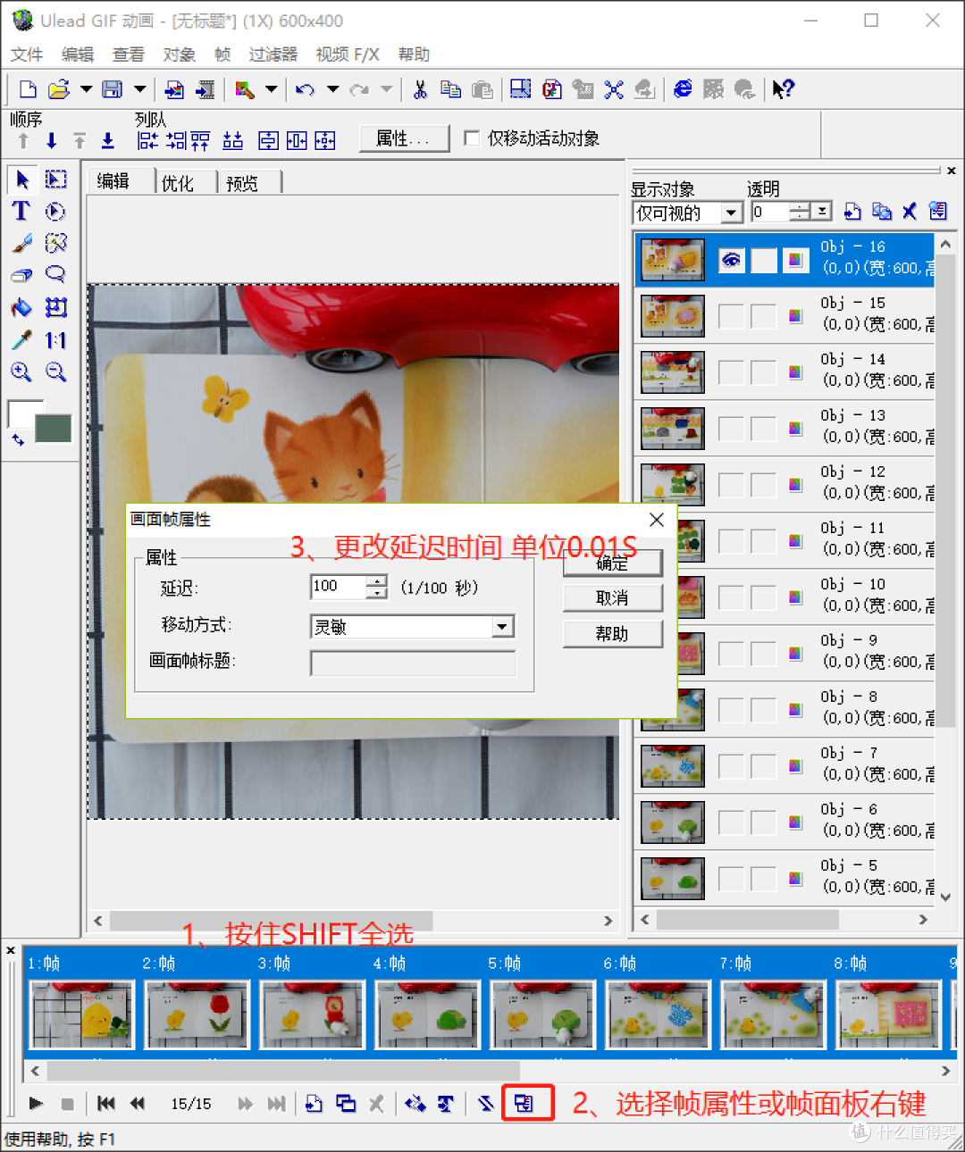The height and width of the screenshot is (1152, 965).
Task: Open the 过滤器 menu
Action: pos(273,54)
